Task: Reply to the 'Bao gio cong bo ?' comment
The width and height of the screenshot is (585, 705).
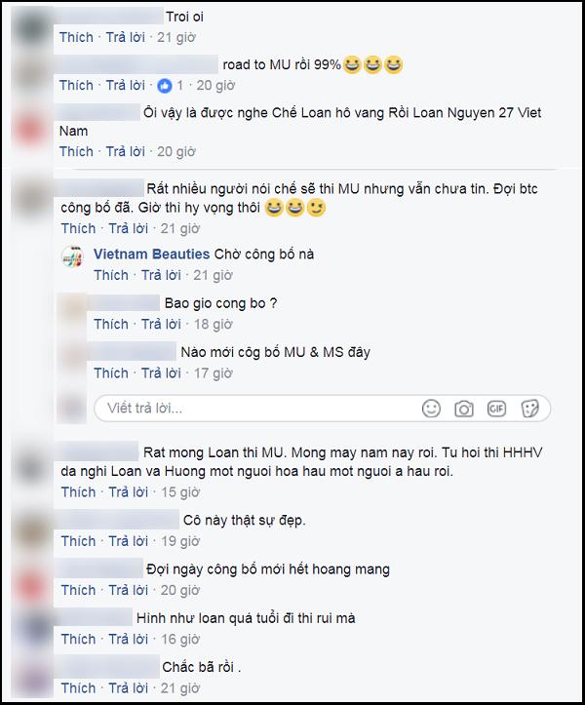Action: pyautogui.click(x=161, y=324)
